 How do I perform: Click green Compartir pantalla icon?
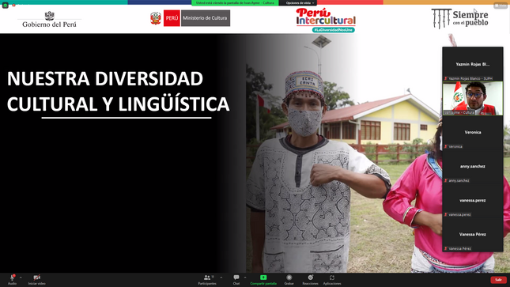263,278
